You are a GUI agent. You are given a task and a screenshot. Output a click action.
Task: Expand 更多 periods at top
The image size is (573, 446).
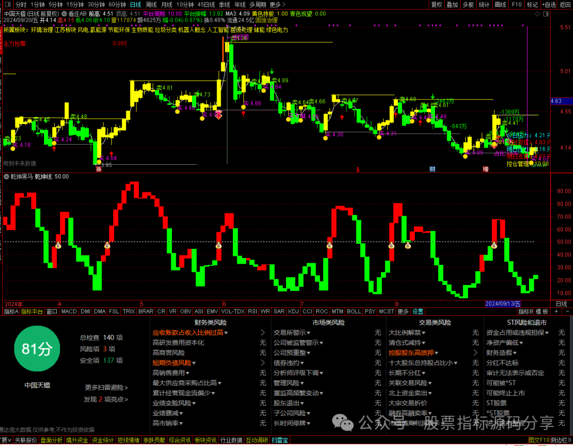tap(277, 5)
